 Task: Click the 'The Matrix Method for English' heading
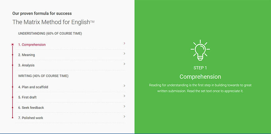coord(53,22)
